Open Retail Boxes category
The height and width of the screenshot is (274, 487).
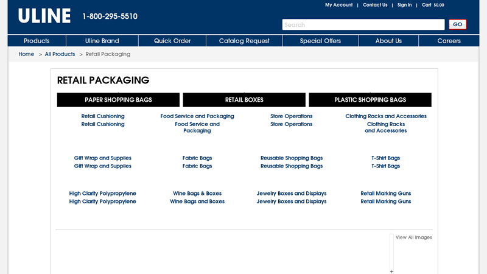pos(244,100)
